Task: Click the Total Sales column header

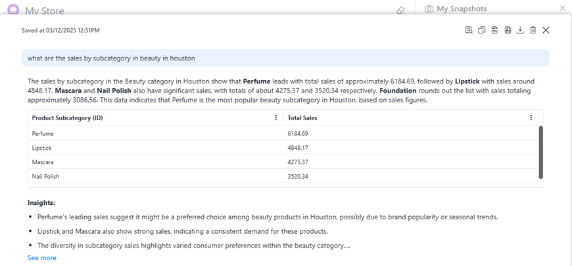Action: (x=302, y=118)
